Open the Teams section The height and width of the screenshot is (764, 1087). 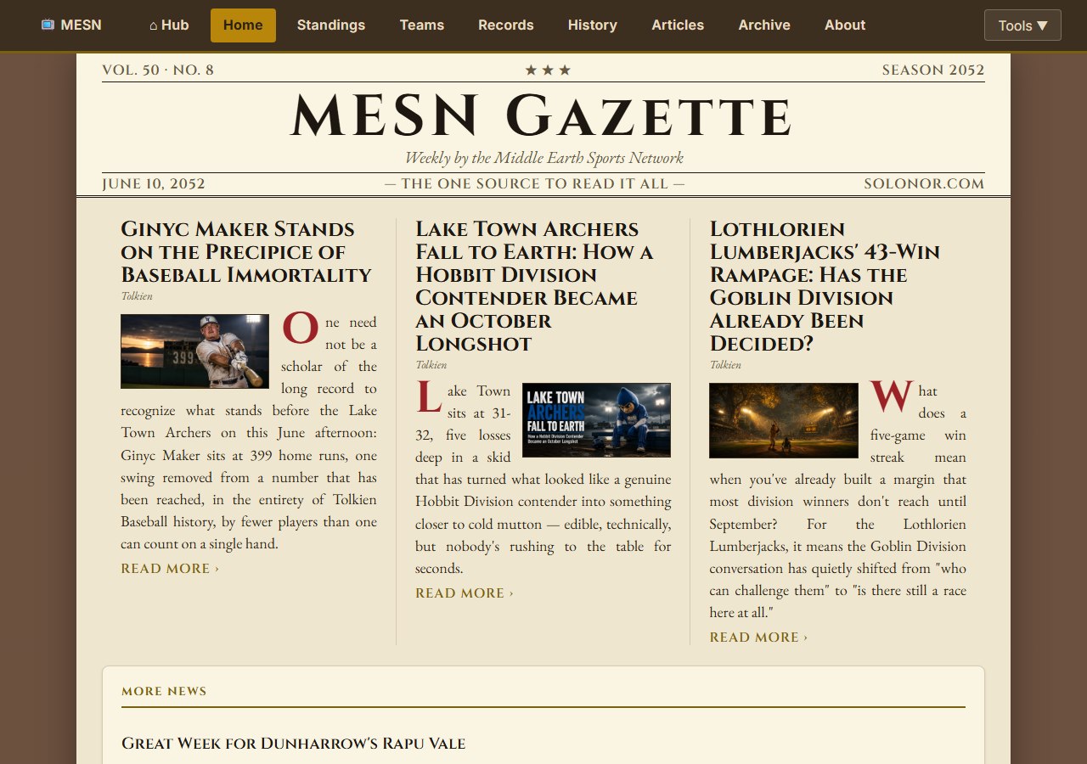[422, 25]
